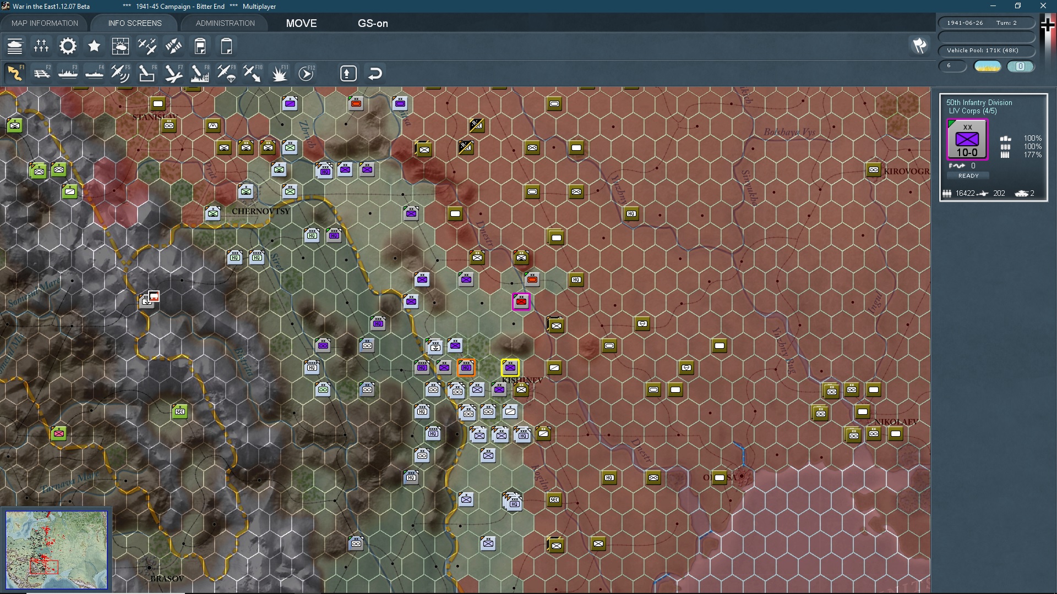The image size is (1057, 594).
Task: Click the date 1941-06-26 Turn 2 field
Action: pyautogui.click(x=987, y=23)
